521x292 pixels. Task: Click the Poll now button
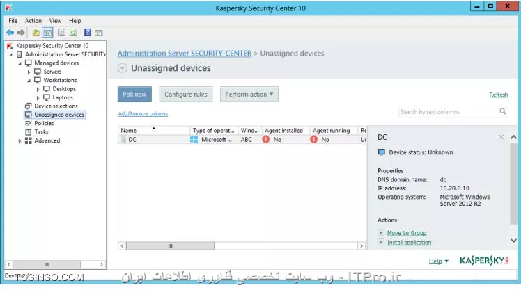[134, 95]
